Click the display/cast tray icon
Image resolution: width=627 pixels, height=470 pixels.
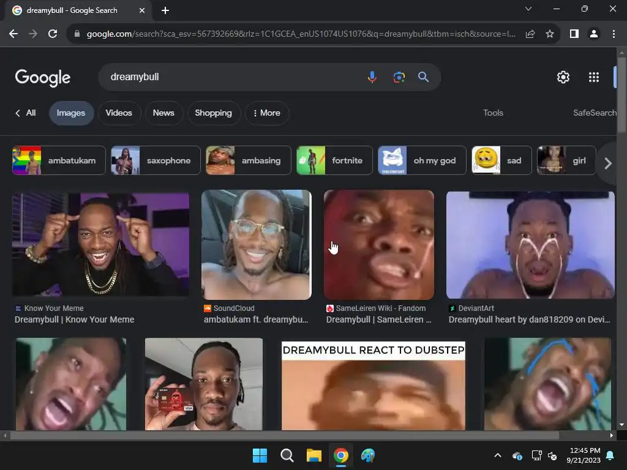536,455
